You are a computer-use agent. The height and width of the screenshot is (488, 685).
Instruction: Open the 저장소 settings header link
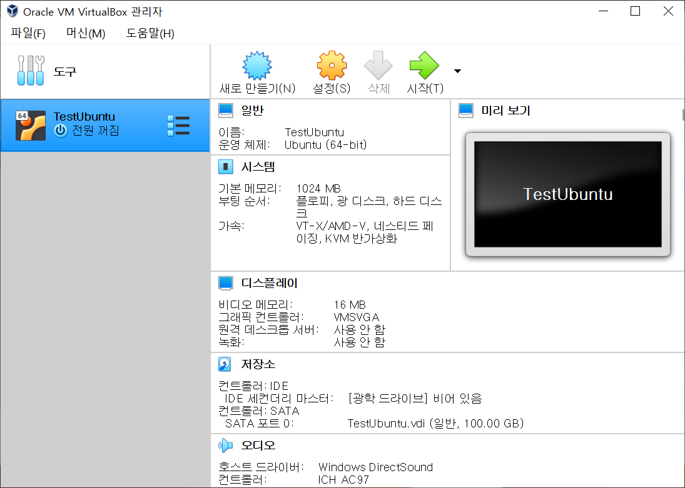258,364
